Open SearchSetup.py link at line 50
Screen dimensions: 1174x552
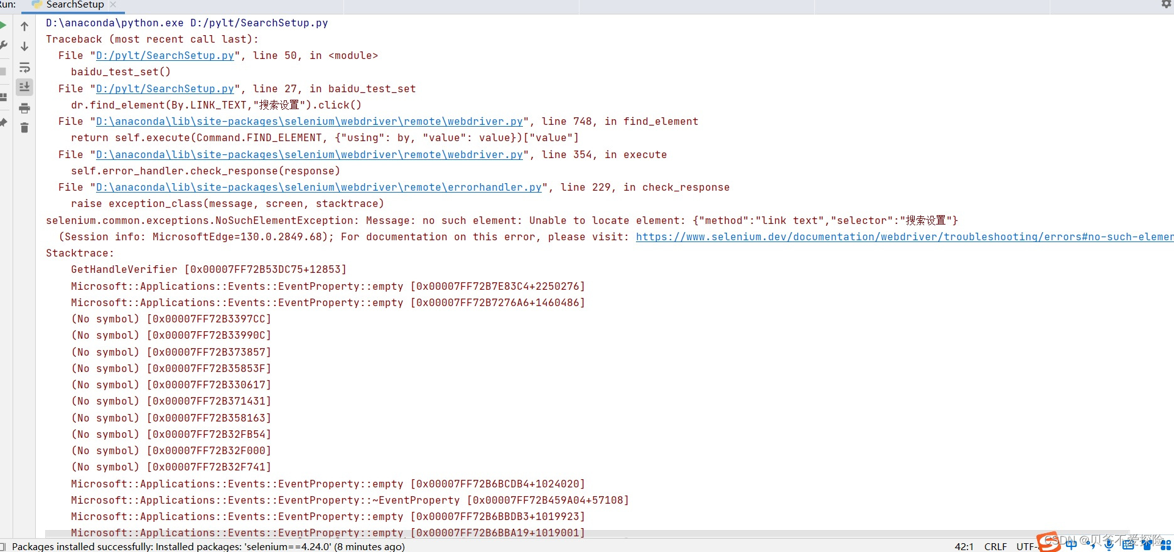tap(165, 56)
